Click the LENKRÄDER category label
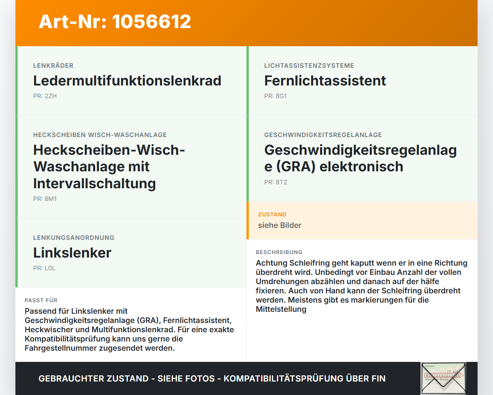Image resolution: width=493 pixels, height=395 pixels. coord(53,65)
